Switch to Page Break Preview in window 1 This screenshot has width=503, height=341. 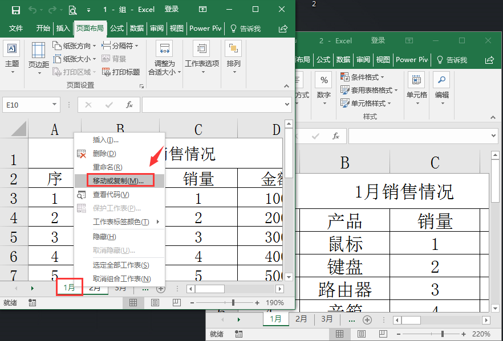(176, 303)
